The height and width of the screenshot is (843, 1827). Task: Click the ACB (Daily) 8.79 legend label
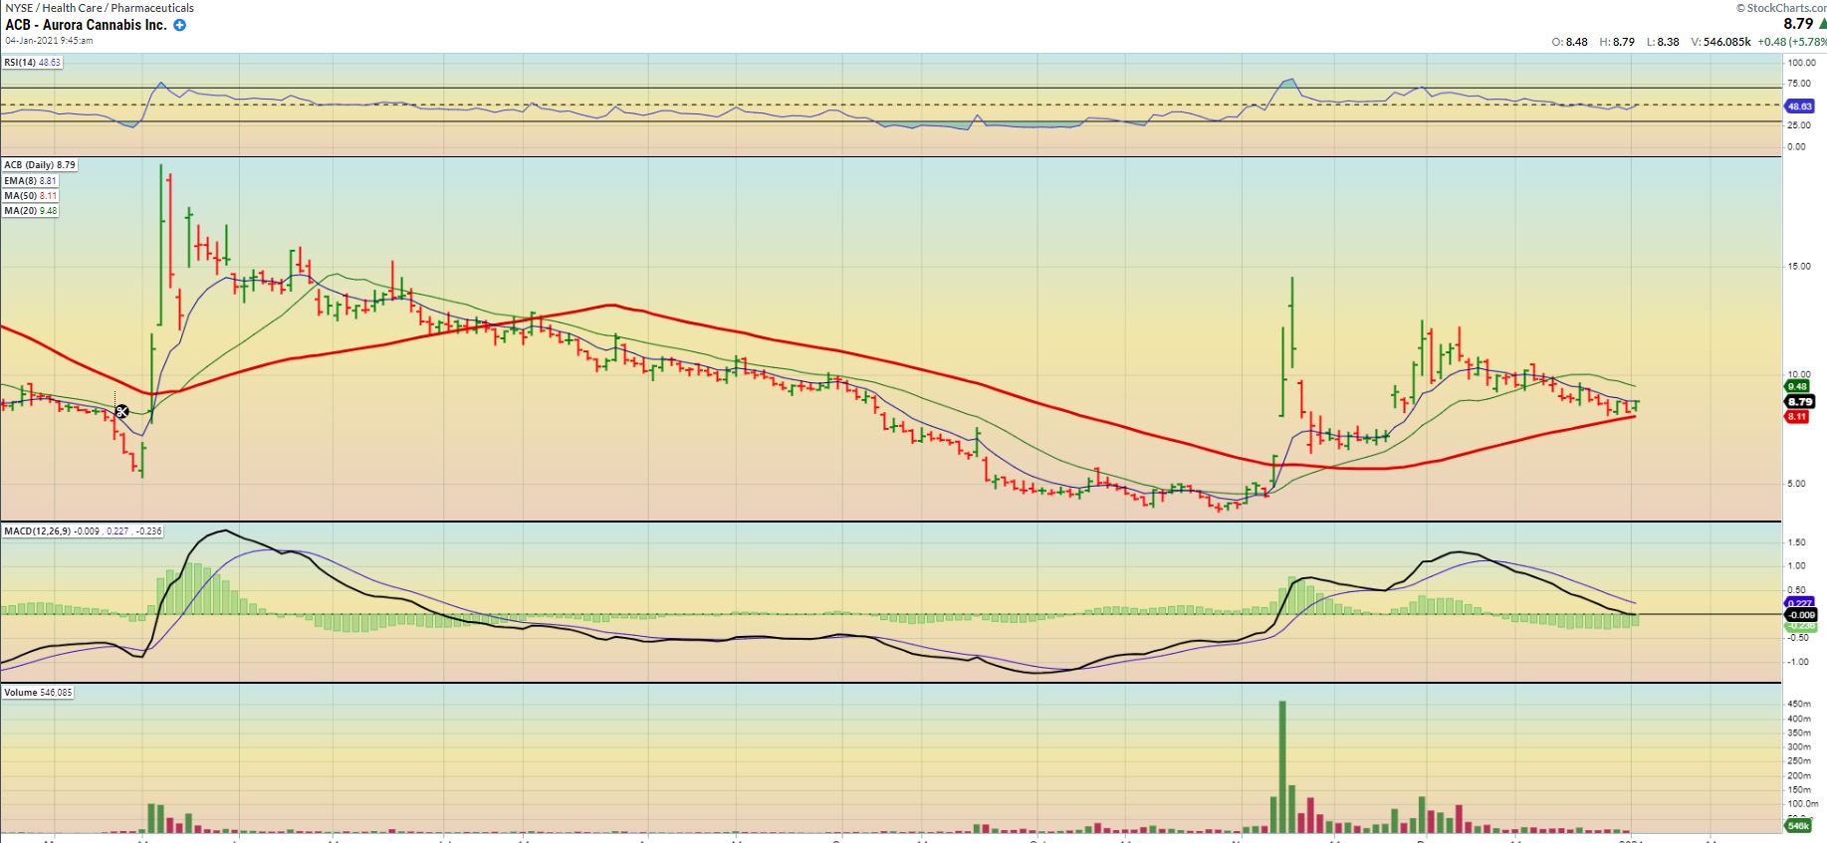tap(40, 165)
